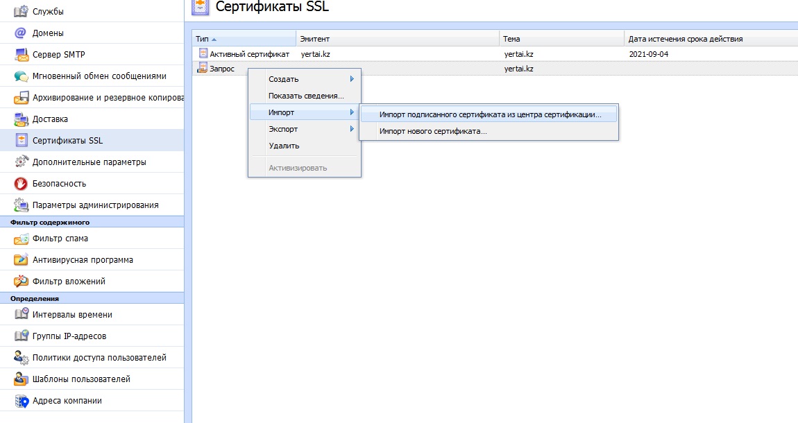This screenshot has height=423, width=798.
Task: Click Показать сведения in context menu
Action: [306, 96]
